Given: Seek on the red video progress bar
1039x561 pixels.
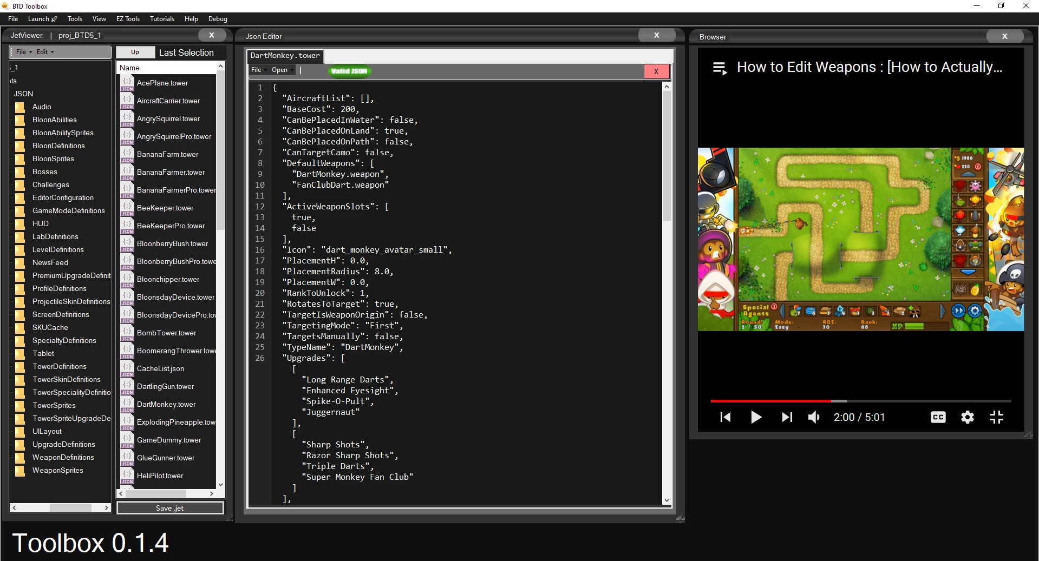Looking at the screenshot, I should click(770, 401).
